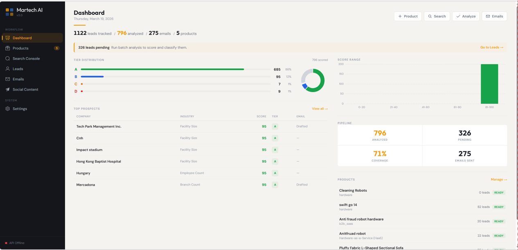
Task: Open the Emails section in the sidebar
Action: click(33, 79)
